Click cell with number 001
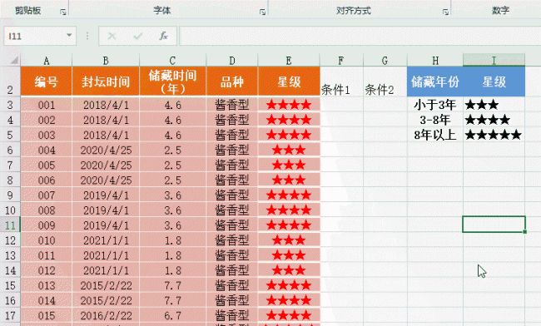541x326 pixels. [x=47, y=105]
